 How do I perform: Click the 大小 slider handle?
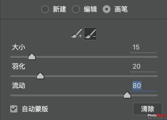click(32, 56)
